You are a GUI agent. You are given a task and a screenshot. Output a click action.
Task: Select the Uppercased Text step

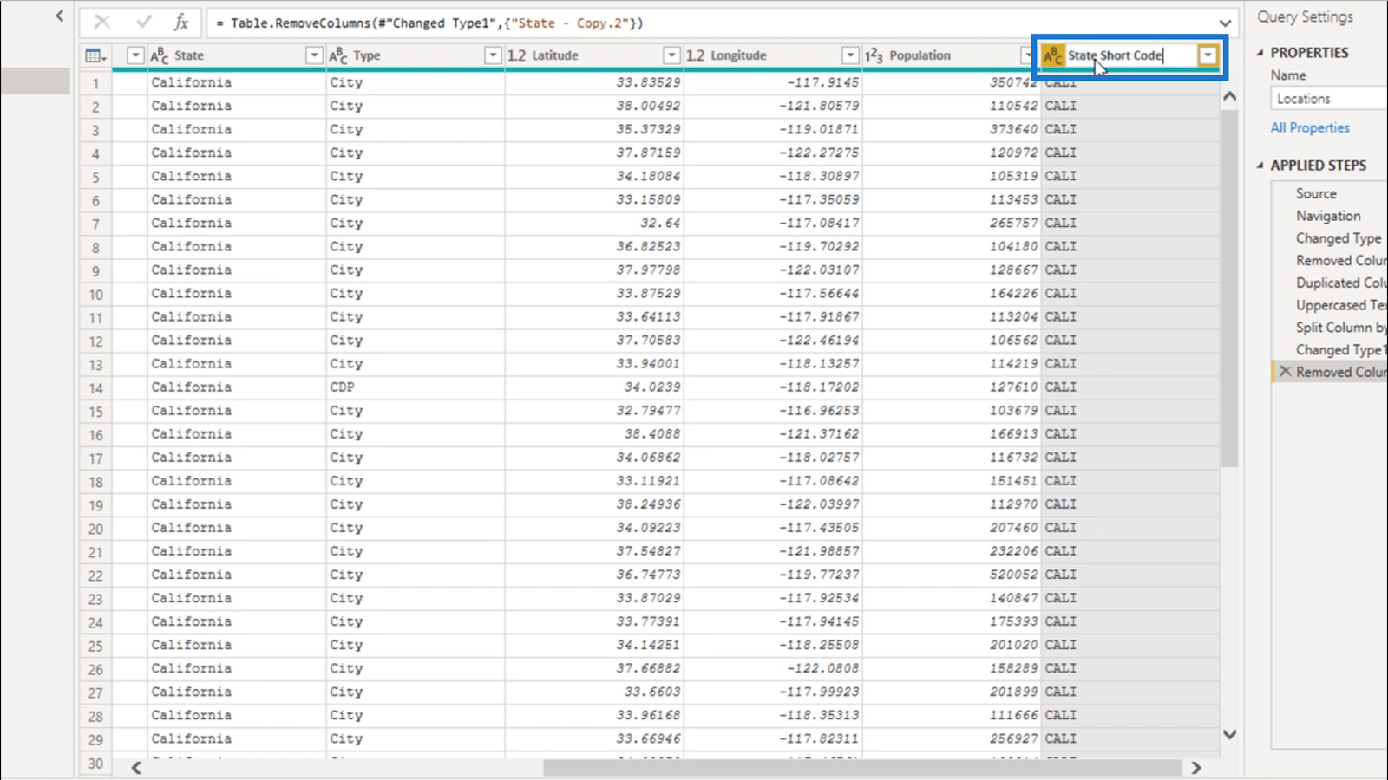(1341, 305)
